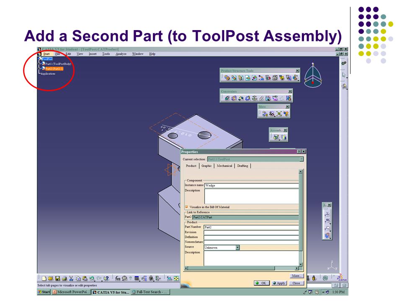This screenshot has height=301, width=402.
Task: Open the Analyze menu
Action: 121,54
